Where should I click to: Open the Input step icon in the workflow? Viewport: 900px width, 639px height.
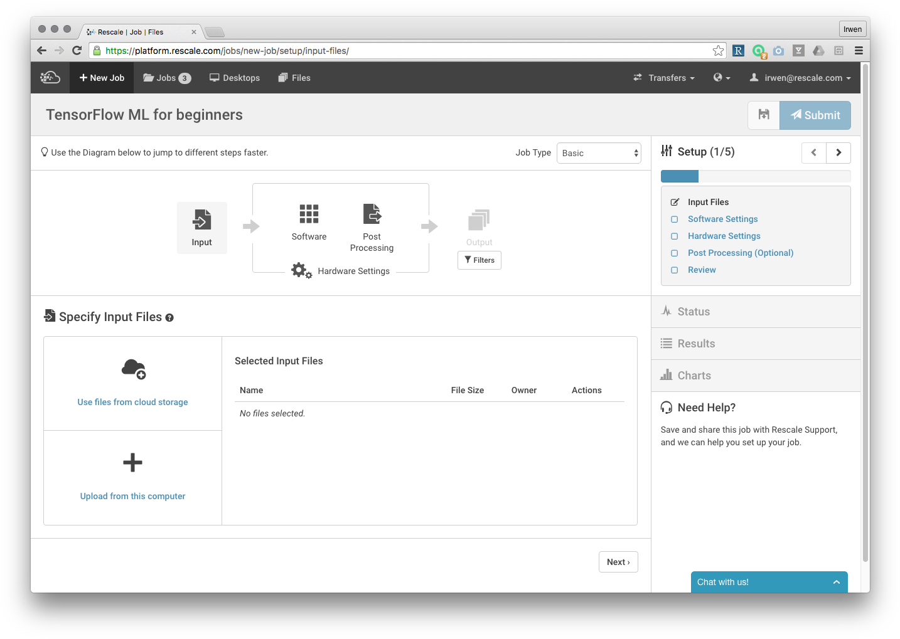(x=201, y=219)
